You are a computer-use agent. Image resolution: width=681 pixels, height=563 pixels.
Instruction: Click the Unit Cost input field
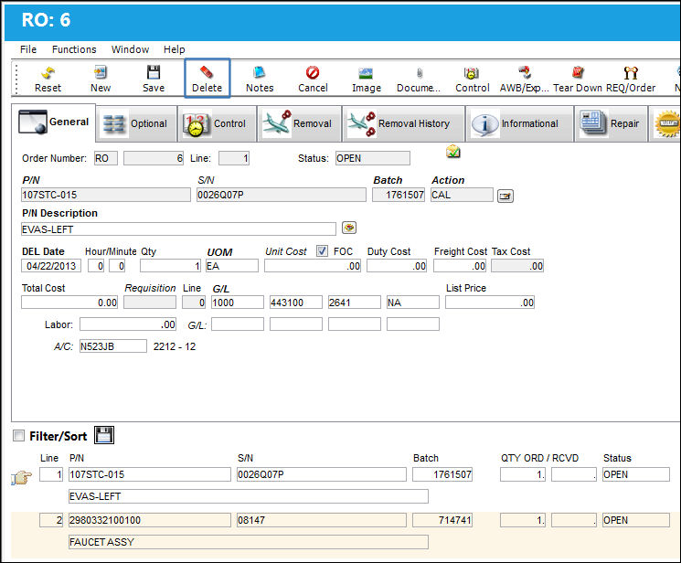[x=313, y=266]
